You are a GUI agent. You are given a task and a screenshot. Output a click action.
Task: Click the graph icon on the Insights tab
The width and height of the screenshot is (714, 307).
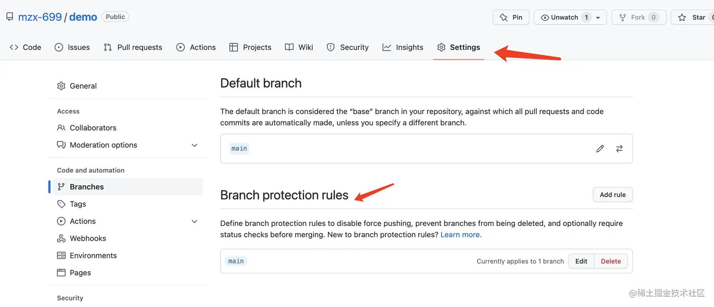click(x=387, y=47)
